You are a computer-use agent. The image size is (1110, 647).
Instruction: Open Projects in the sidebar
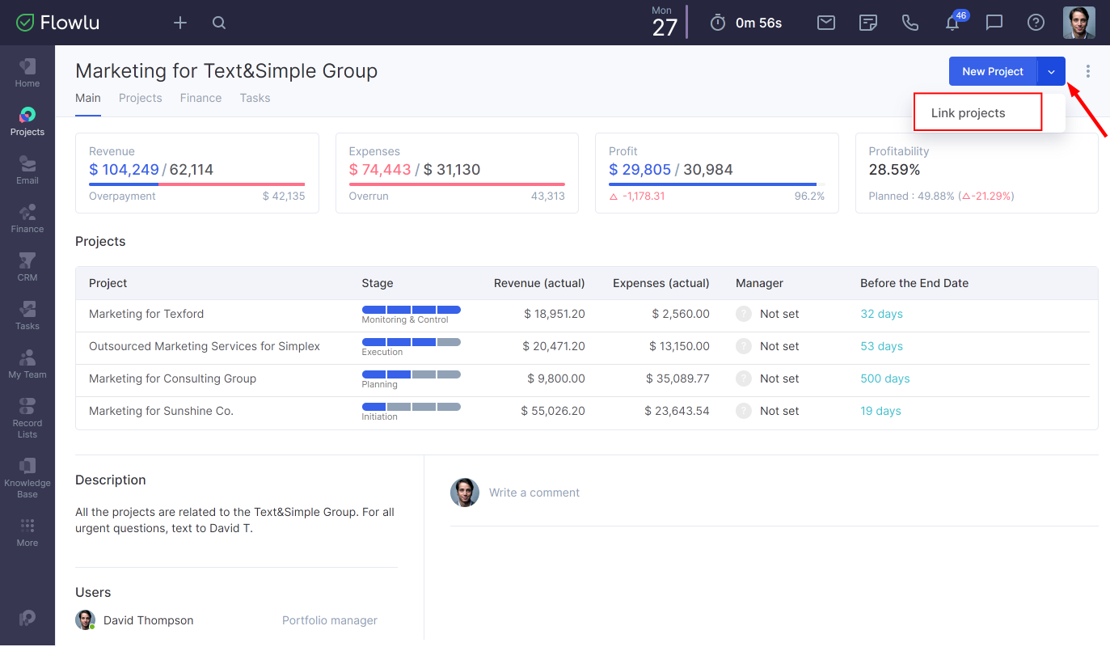(27, 121)
